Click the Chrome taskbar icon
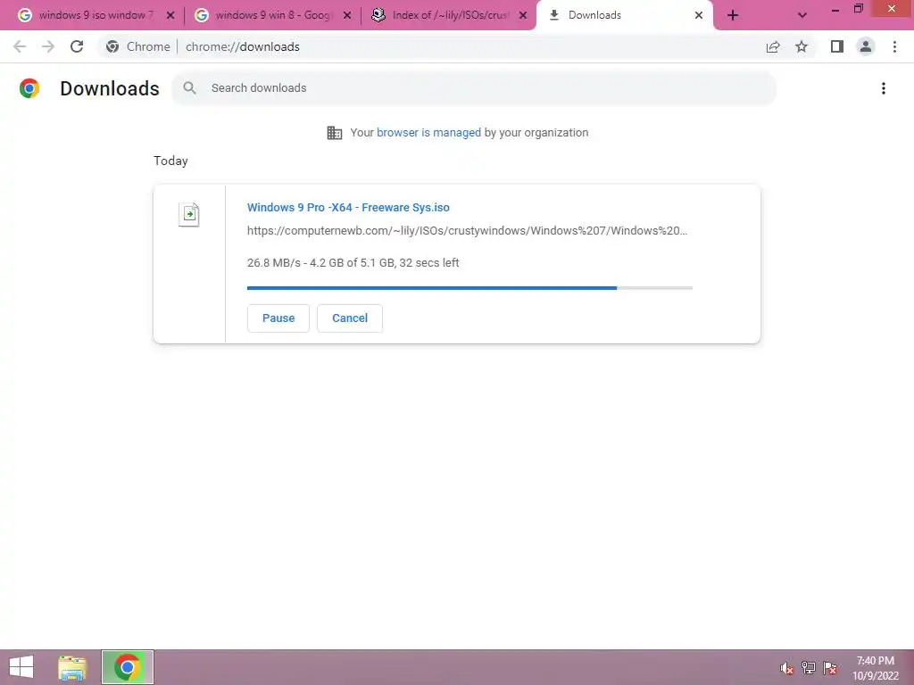Image resolution: width=914 pixels, height=685 pixels. tap(128, 667)
